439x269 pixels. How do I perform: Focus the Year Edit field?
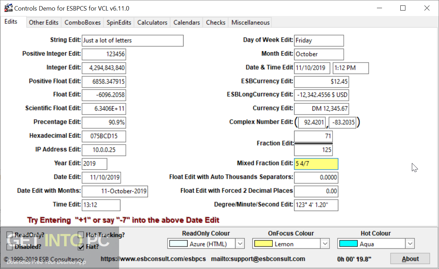click(x=95, y=163)
